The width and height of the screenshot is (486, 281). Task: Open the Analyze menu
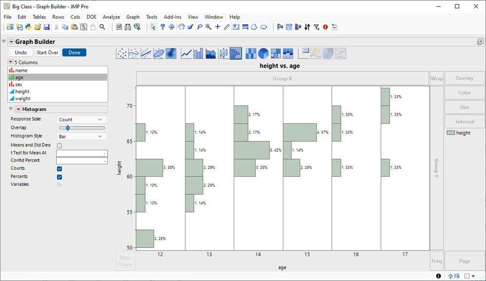click(111, 17)
